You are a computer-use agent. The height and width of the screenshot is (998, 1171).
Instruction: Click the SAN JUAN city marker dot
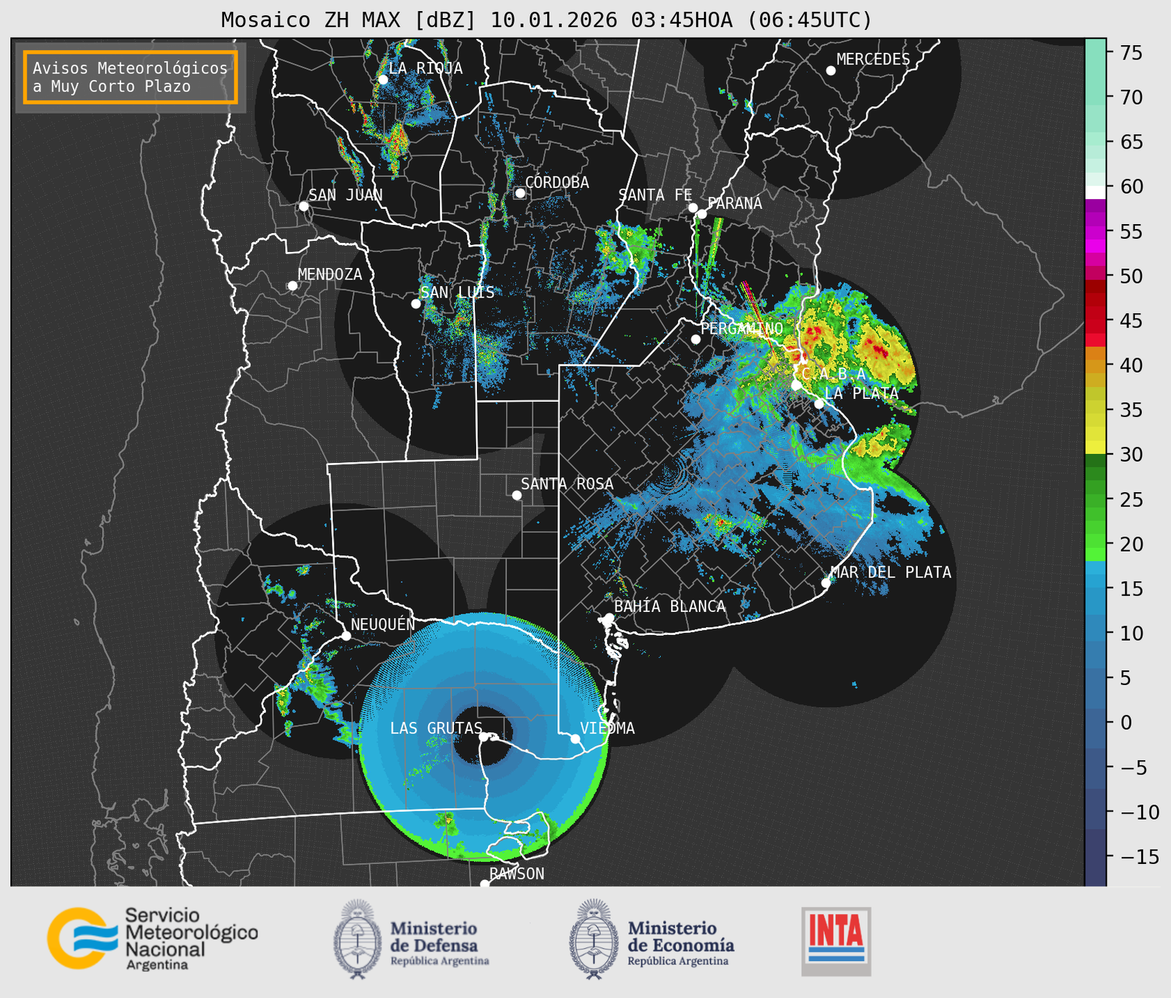303,206
